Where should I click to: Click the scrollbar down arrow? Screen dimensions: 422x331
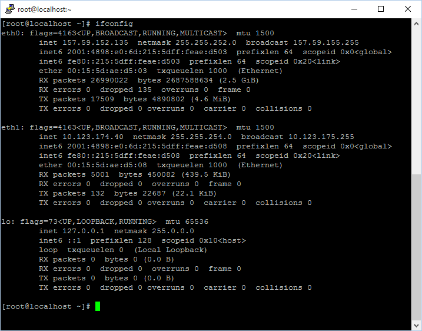click(x=416, y=325)
